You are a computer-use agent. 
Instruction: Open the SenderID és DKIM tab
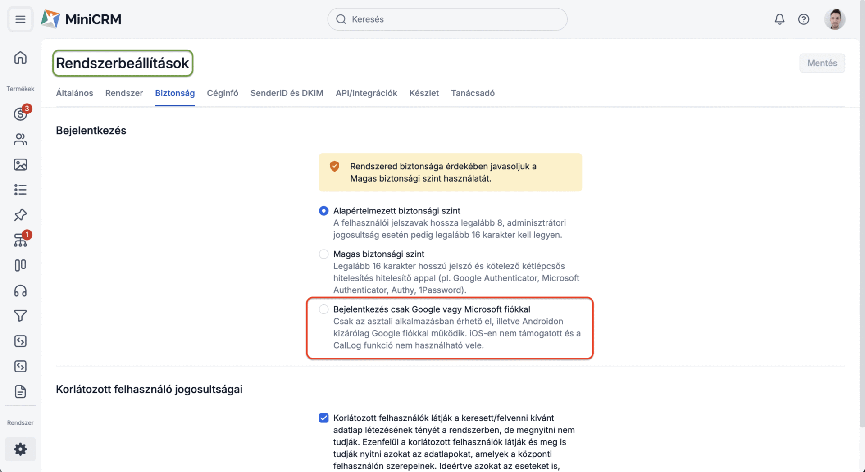coord(287,93)
